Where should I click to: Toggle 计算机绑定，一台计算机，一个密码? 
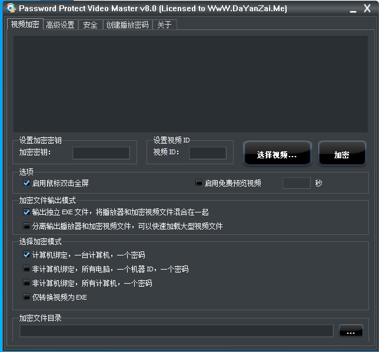pos(26,254)
